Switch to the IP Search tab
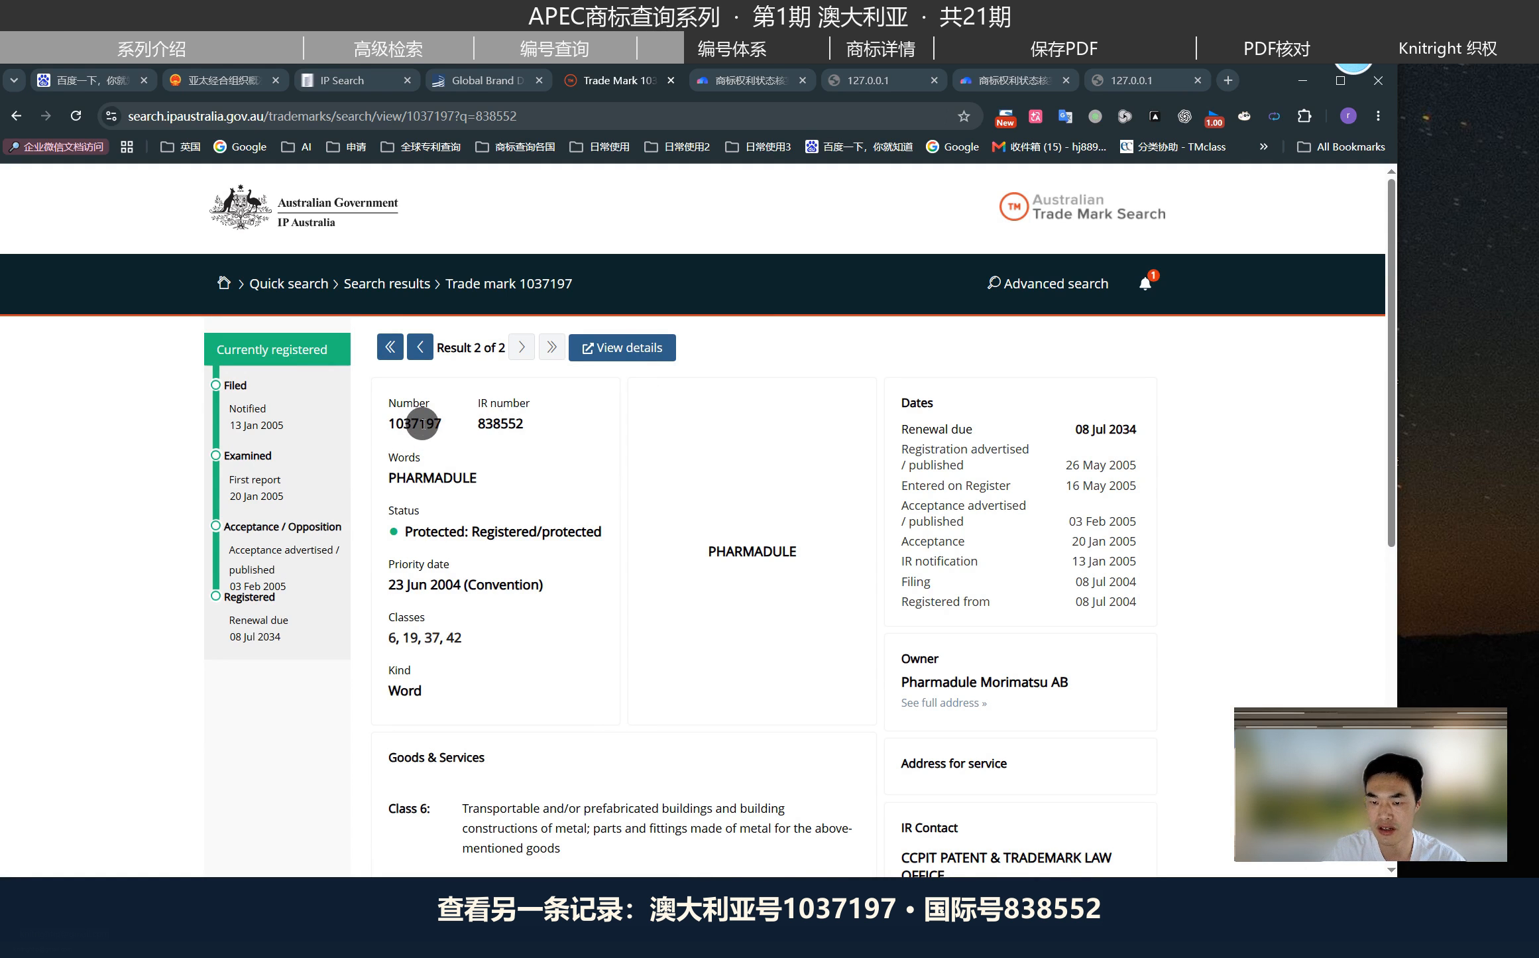Image resolution: width=1539 pixels, height=958 pixels. pos(356,80)
